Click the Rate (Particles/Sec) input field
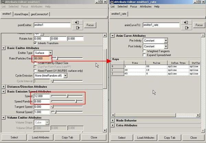Image resolution: width=206 pixels, height=143 pixels. pyautogui.click(x=41, y=58)
